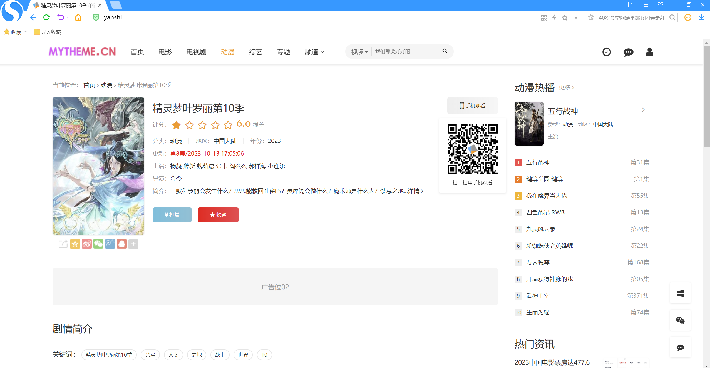Viewport: 710px width, 368px height.
Task: Open the 视频 search type dropdown
Action: [359, 52]
